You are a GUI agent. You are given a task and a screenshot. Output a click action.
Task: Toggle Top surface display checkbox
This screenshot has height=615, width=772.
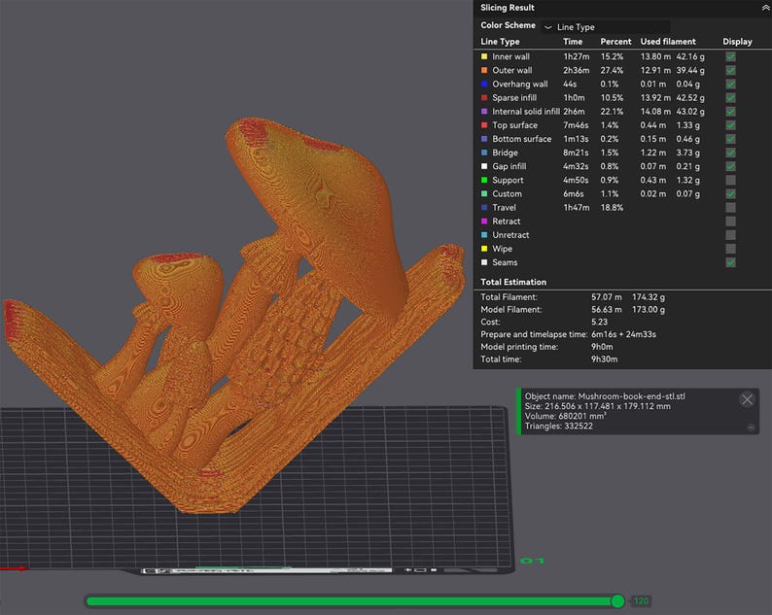[x=730, y=125]
